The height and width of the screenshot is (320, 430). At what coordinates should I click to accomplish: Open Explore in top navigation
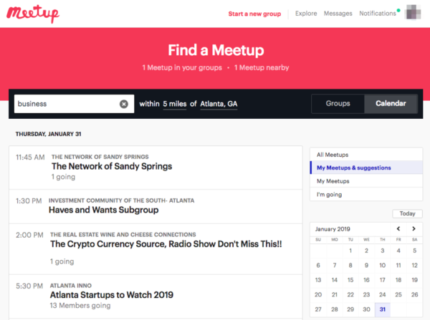pos(306,14)
